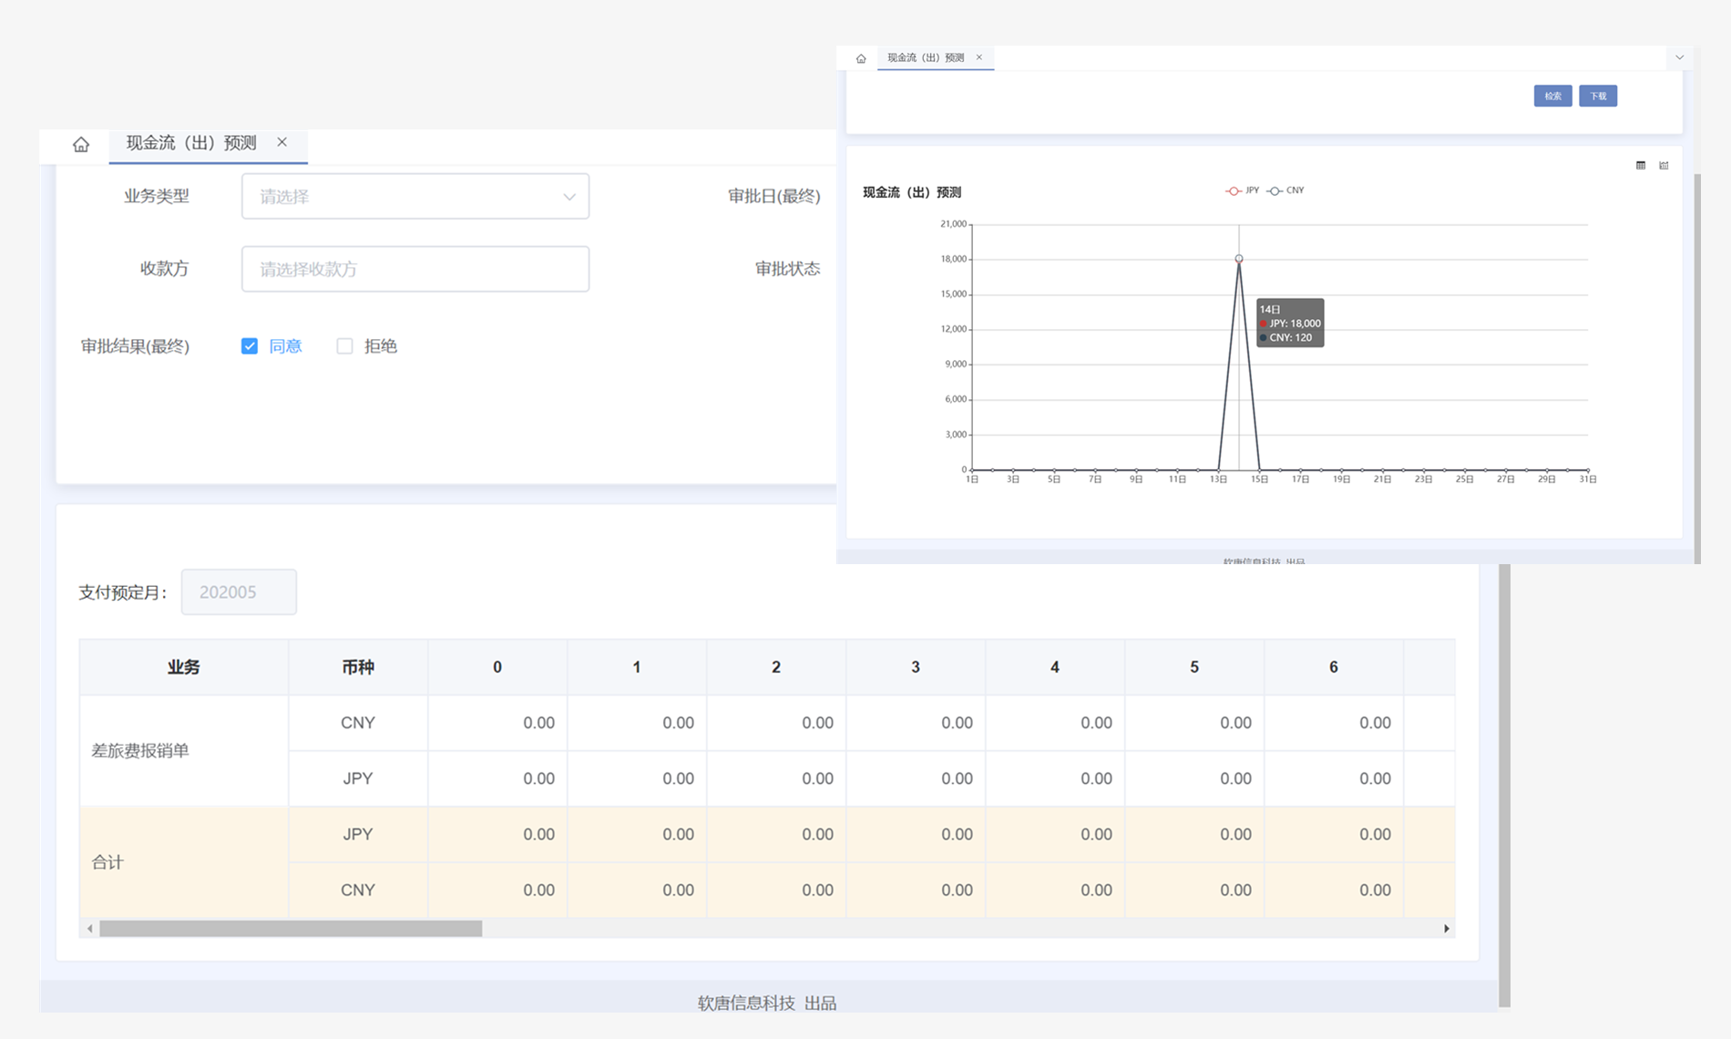Viewport: 1731px width, 1039px height.
Task: Open the 业务类型 dropdown
Action: point(415,197)
